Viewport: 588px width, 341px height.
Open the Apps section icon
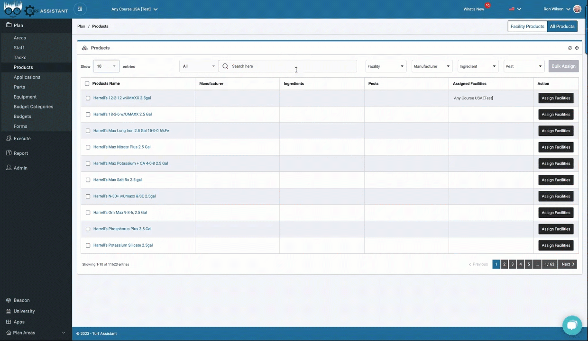point(9,322)
